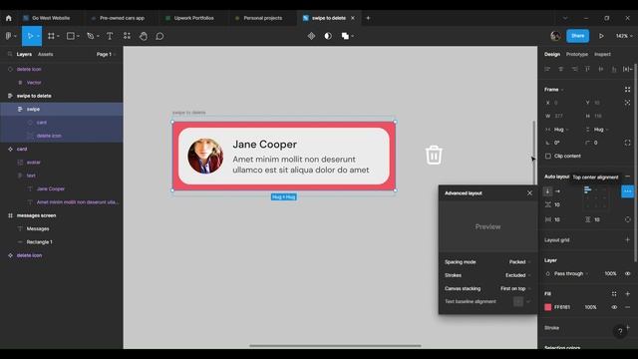Click resize to fit icon

pos(627,103)
